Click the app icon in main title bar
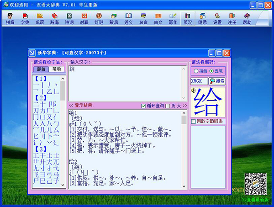This screenshot has width=274, height=207. [6, 5]
